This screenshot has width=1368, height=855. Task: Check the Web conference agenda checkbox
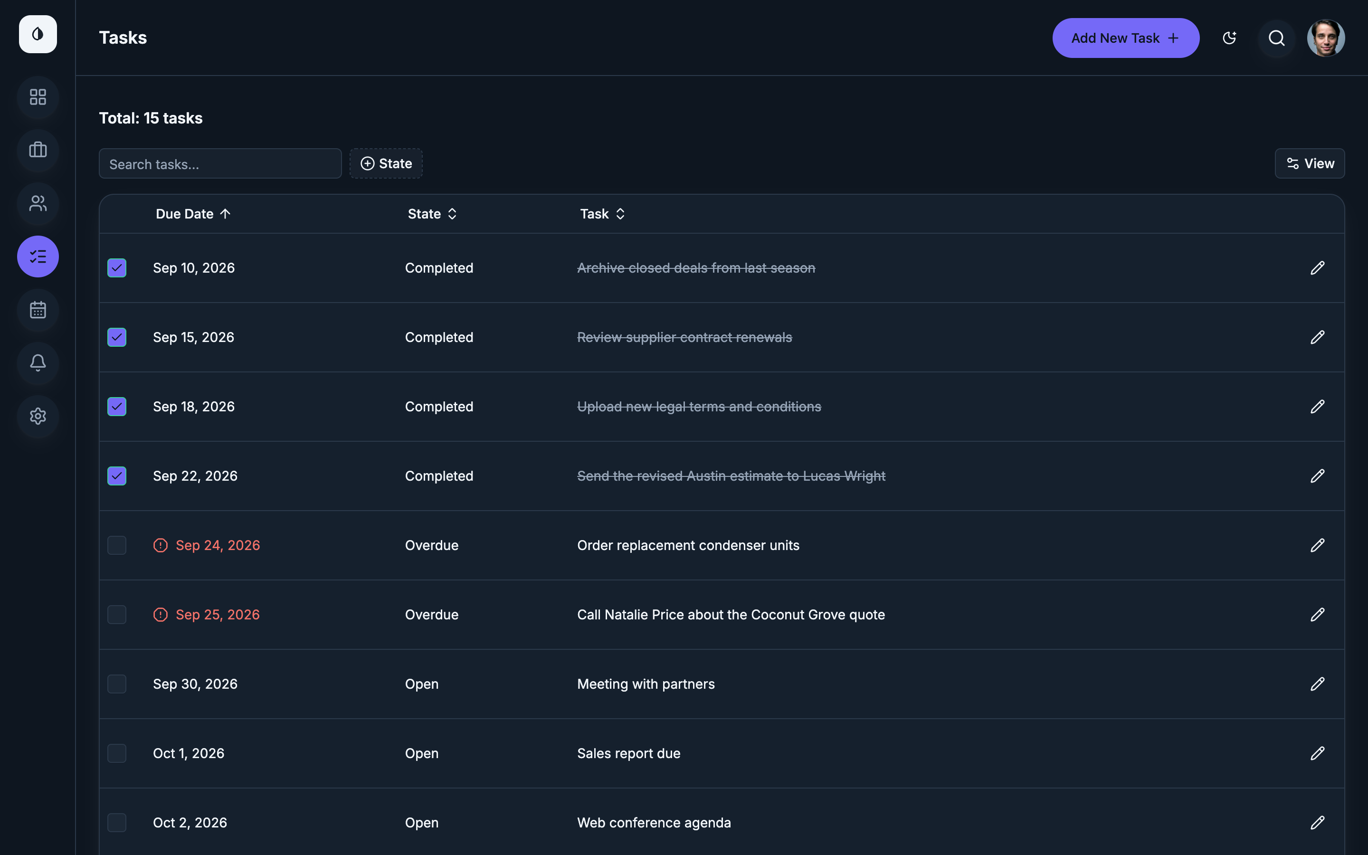tap(117, 823)
